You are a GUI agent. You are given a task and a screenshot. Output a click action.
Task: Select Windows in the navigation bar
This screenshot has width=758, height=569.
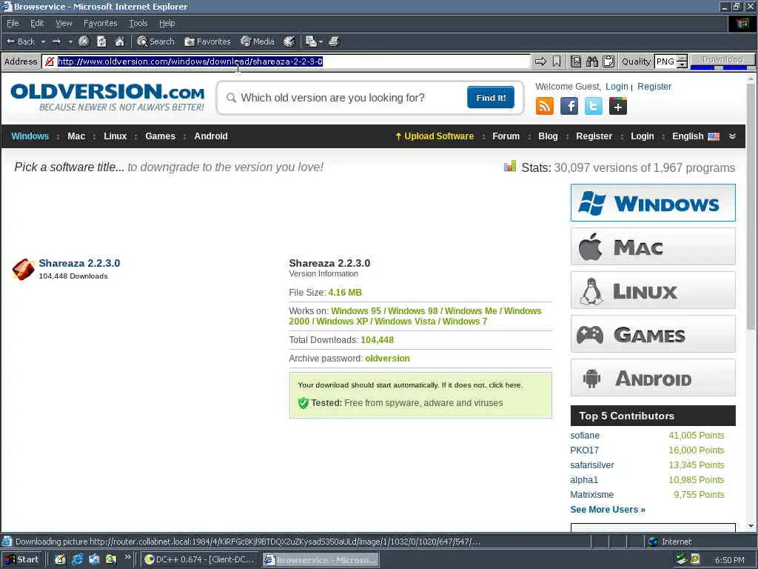(x=30, y=136)
